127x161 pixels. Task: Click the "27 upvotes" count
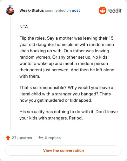pyautogui.click(x=22, y=138)
